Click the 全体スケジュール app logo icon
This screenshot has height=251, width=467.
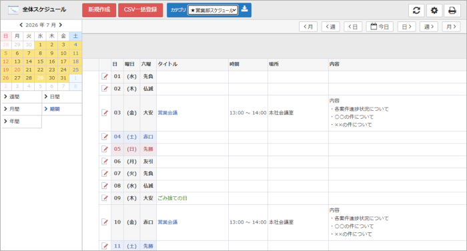point(13,10)
